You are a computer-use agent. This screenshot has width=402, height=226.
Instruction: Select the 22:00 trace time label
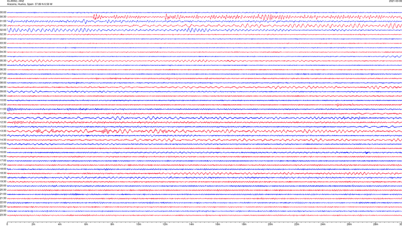click(3, 202)
